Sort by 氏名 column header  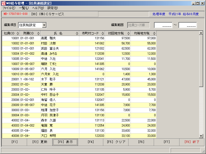pos(60,33)
